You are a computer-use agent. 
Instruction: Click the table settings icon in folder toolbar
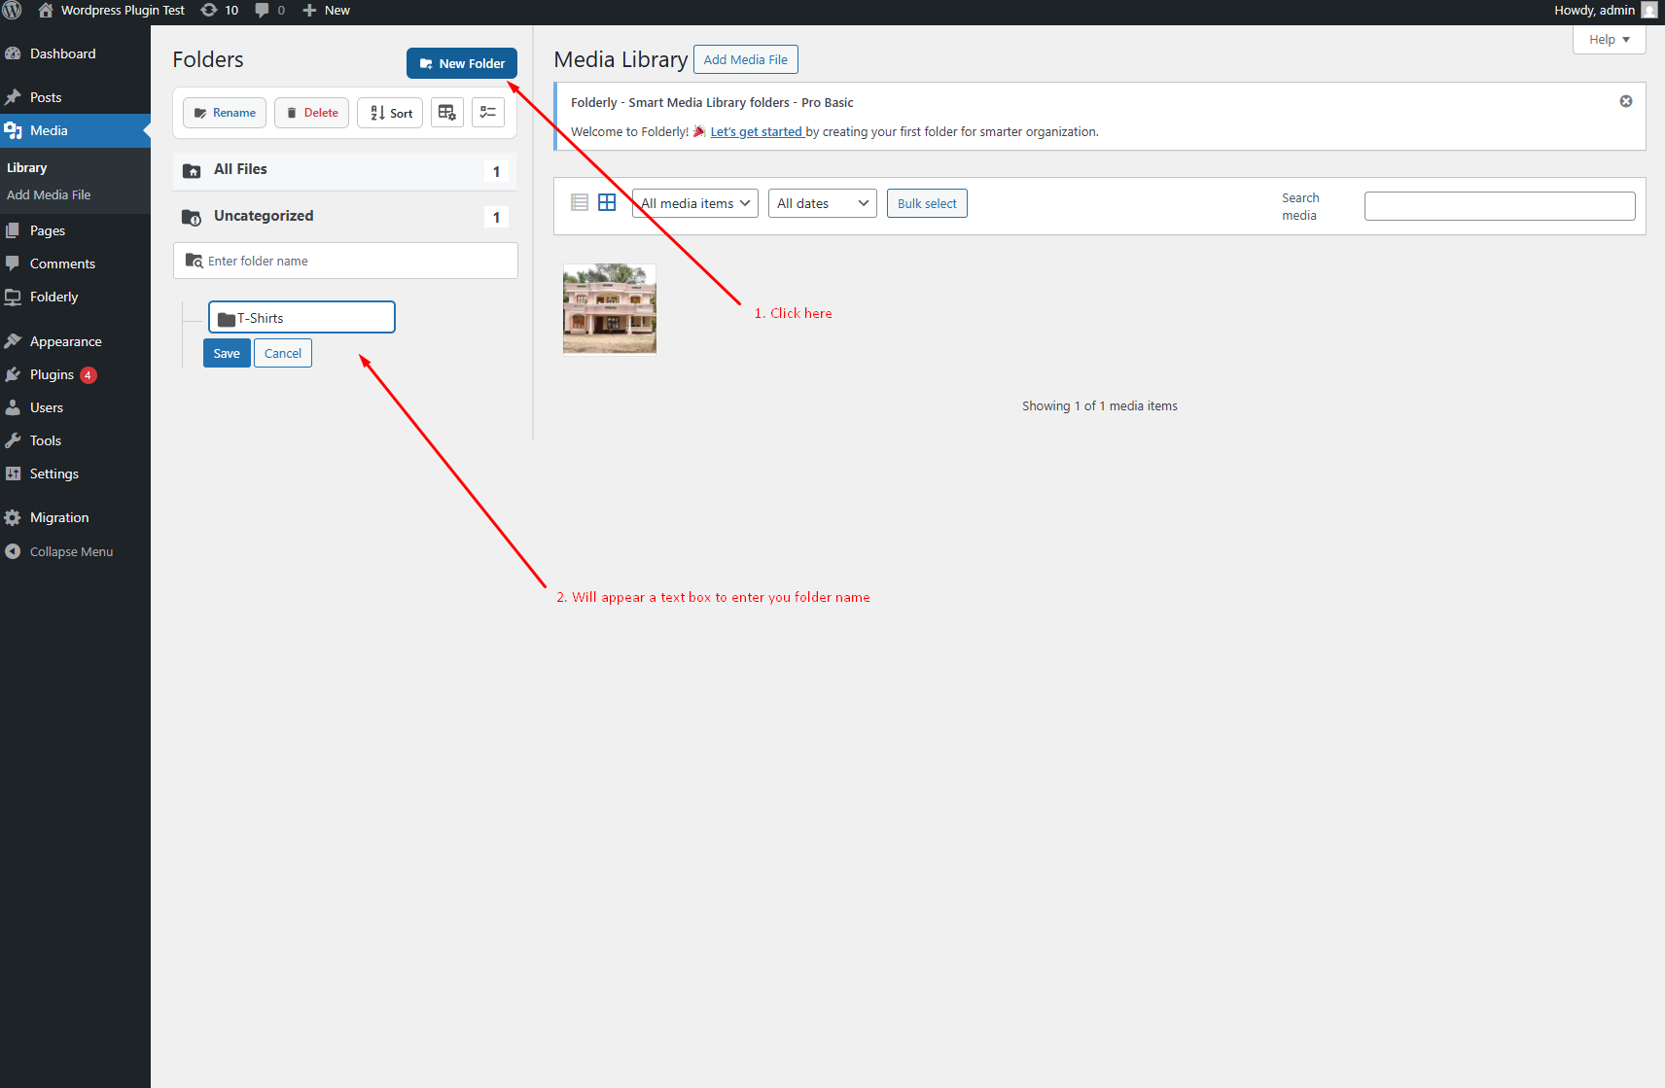point(447,113)
